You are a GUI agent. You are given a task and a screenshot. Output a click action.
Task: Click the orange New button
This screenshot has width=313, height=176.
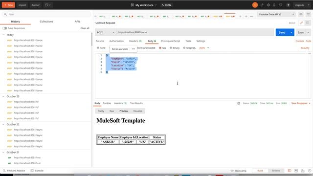(x=8, y=5)
